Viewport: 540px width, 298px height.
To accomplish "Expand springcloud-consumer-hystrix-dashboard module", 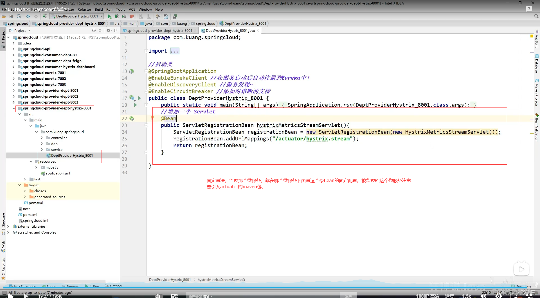I will coord(13,67).
